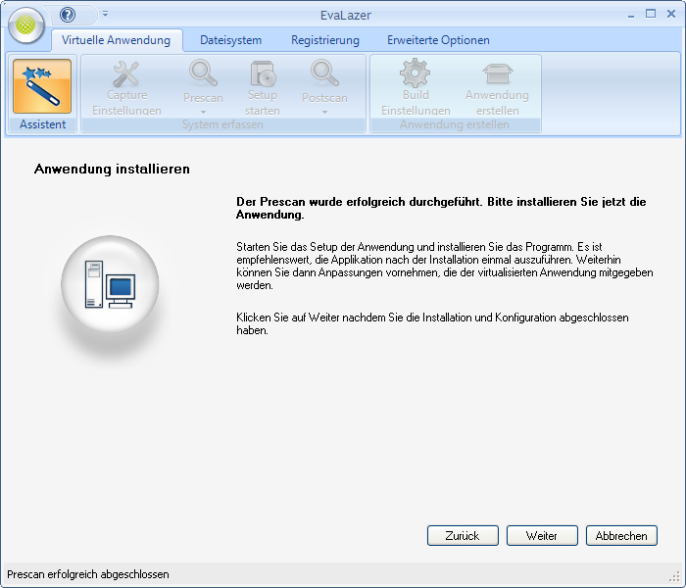686x588 pixels.
Task: Open the Dateisystem tab
Action: pos(230,40)
